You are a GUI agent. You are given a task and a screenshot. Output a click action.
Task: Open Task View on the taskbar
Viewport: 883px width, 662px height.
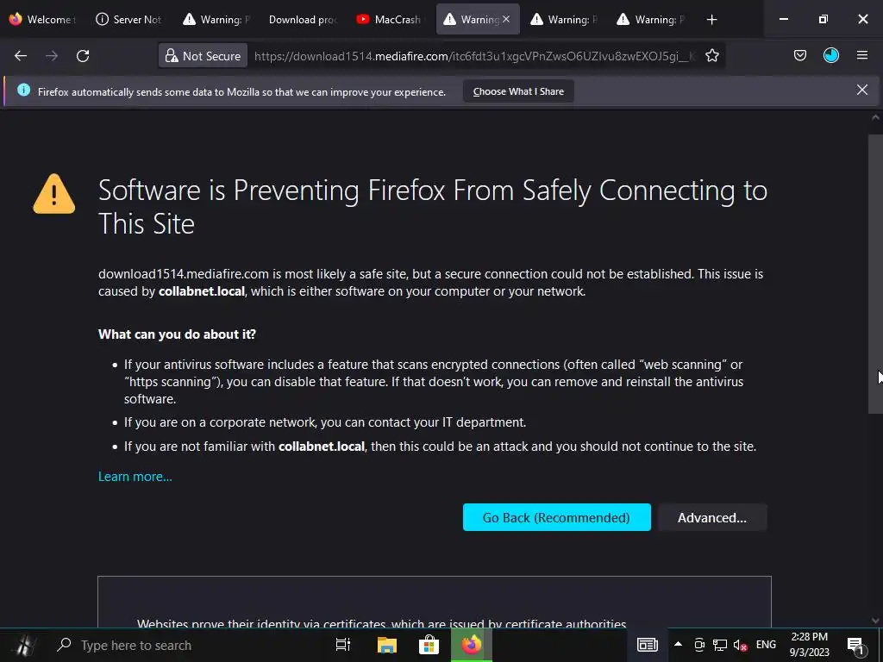coord(343,645)
